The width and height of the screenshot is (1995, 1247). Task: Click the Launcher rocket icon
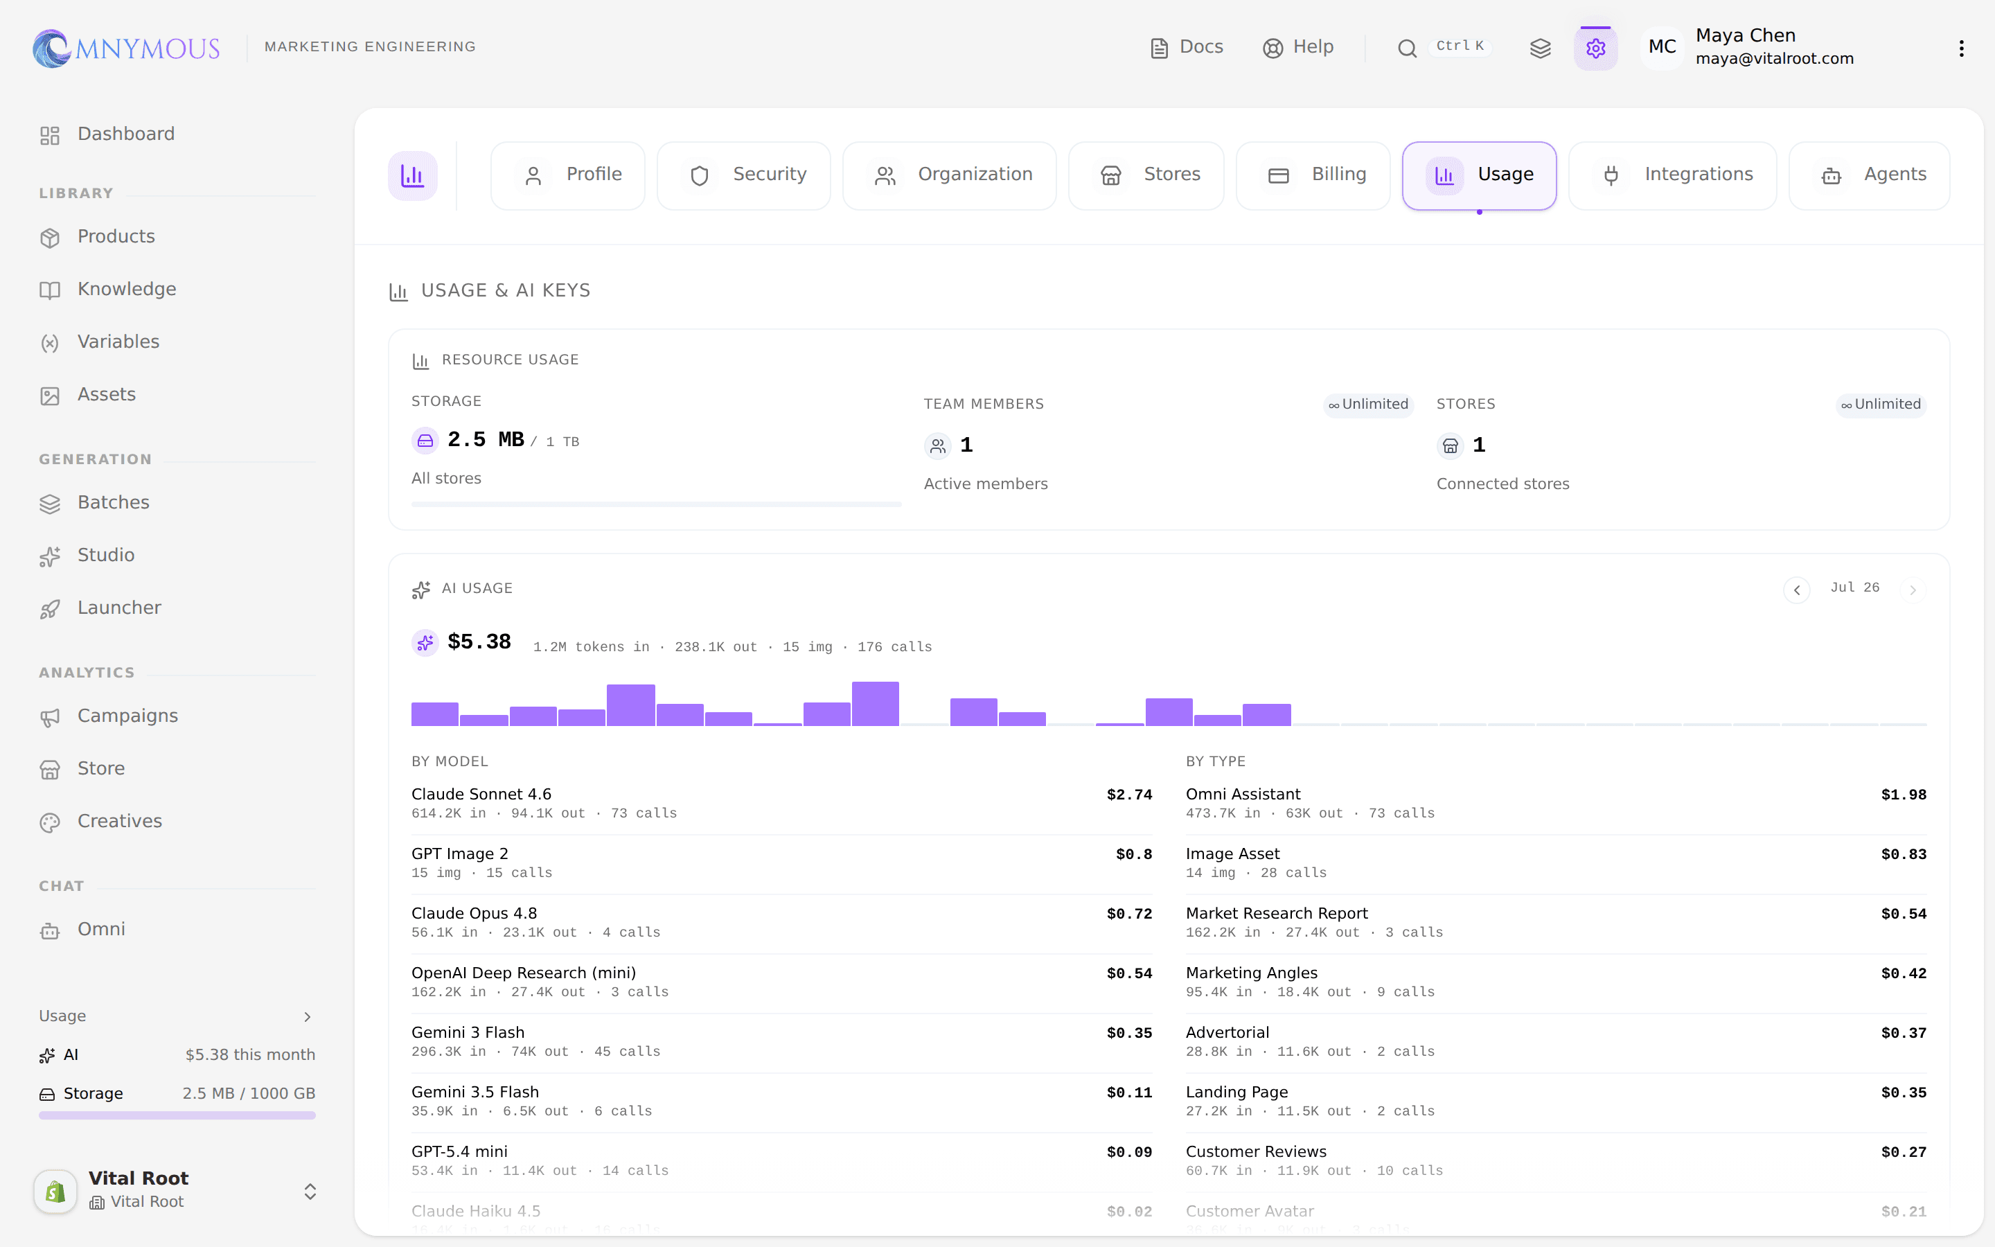(x=51, y=609)
